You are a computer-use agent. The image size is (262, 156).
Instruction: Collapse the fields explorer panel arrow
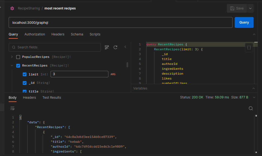pyautogui.click(x=125, y=47)
